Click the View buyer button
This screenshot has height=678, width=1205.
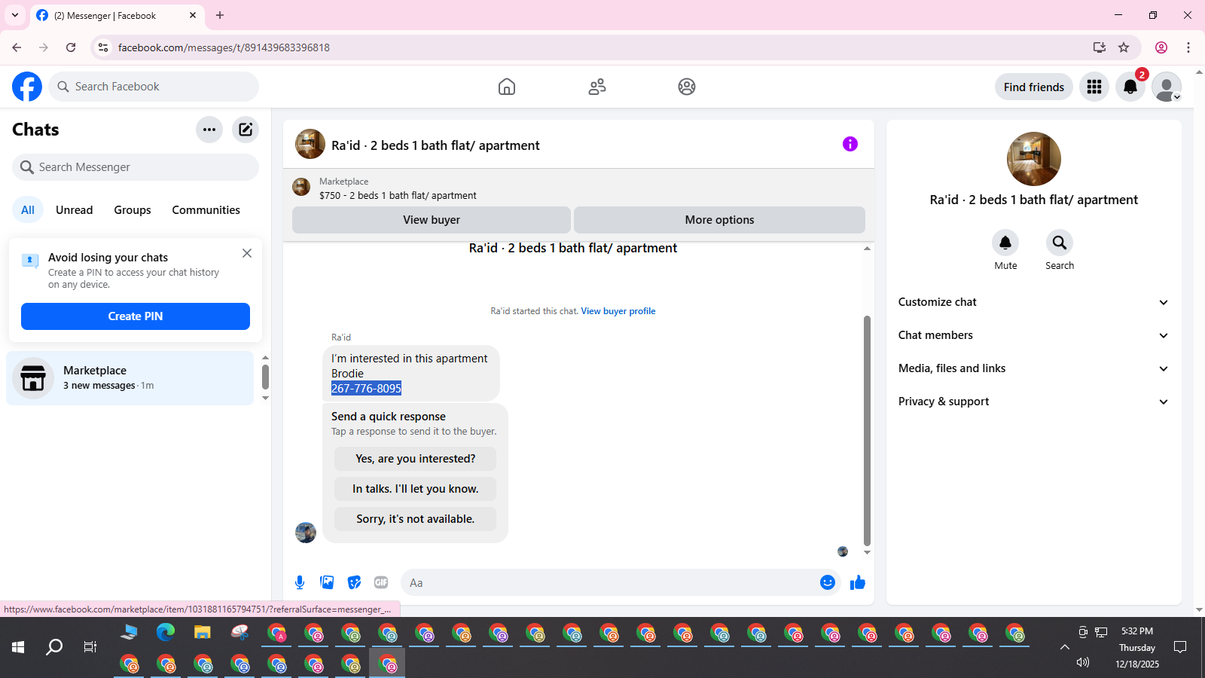point(432,220)
